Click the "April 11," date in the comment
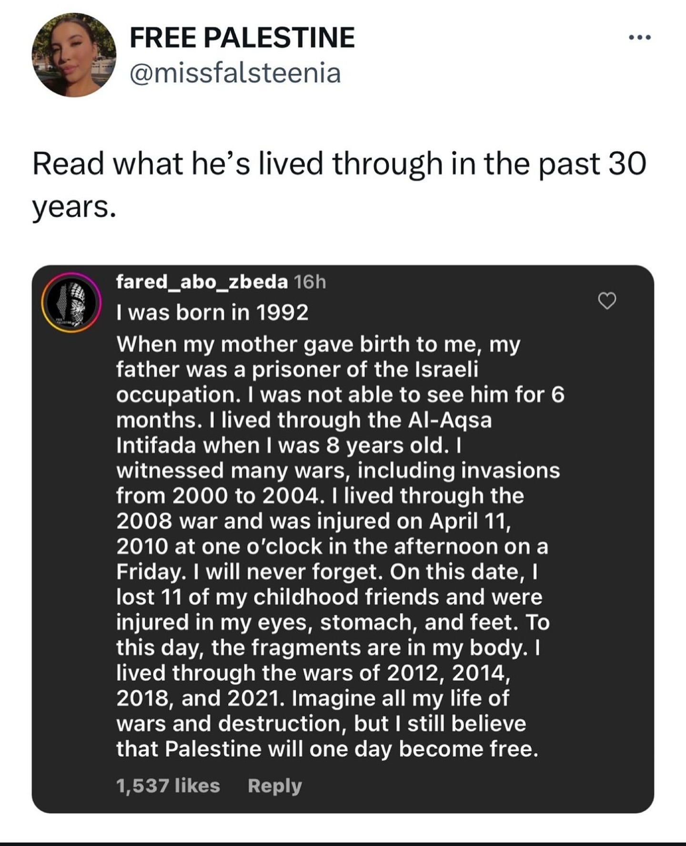686x846 pixels. point(470,521)
